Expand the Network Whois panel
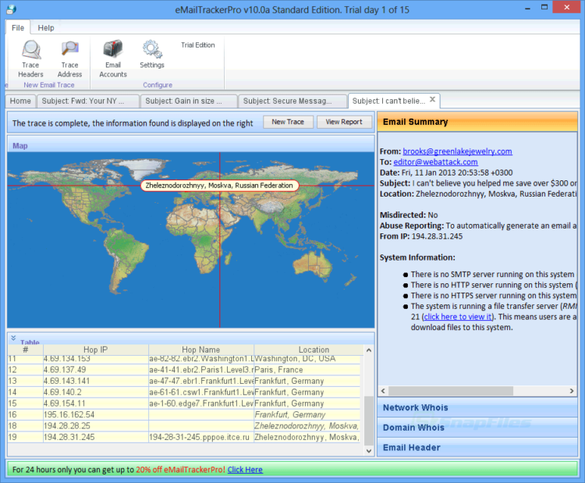This screenshot has width=585, height=483. pyautogui.click(x=477, y=407)
